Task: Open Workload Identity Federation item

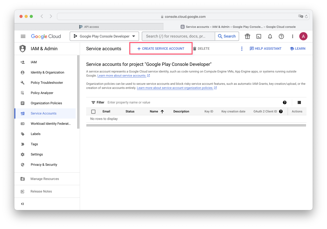Action: click(50, 124)
